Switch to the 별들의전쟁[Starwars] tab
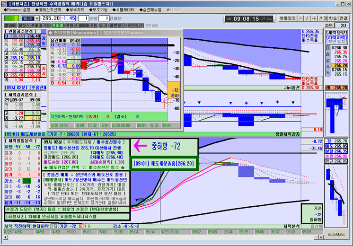The image size is (353, 246). tap(125, 33)
